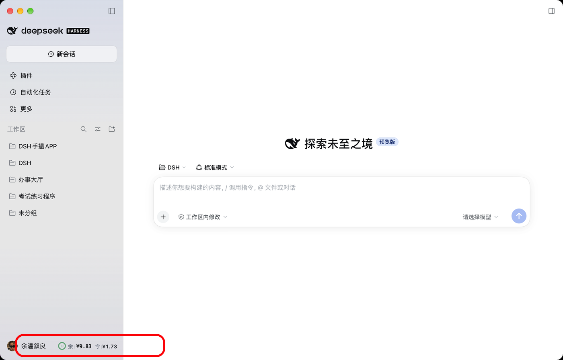Add attachment with plus button

163,217
